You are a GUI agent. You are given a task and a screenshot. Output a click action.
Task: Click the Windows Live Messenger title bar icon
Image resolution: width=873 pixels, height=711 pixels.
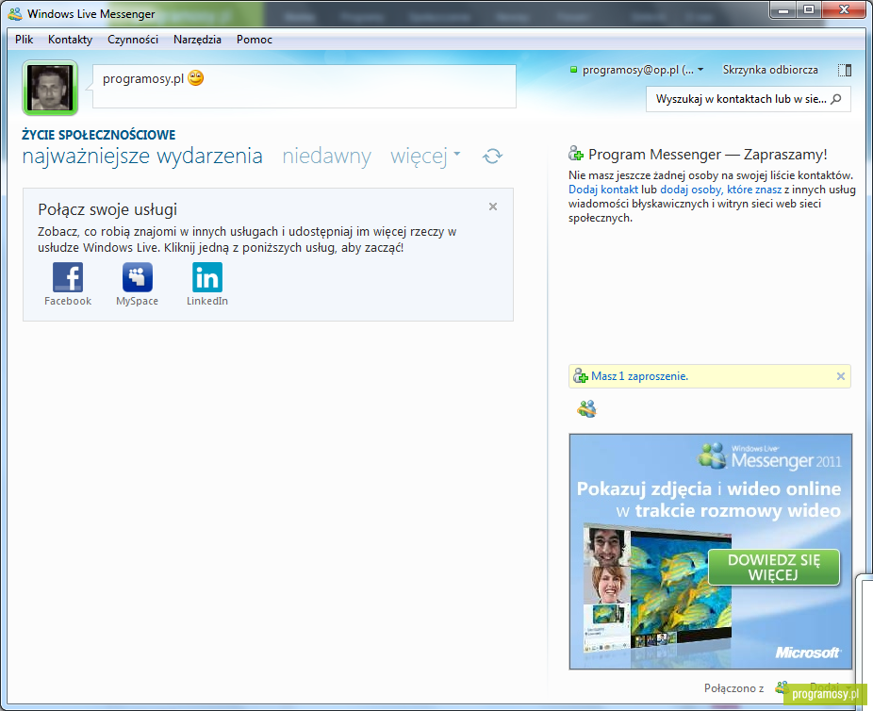pos(15,14)
